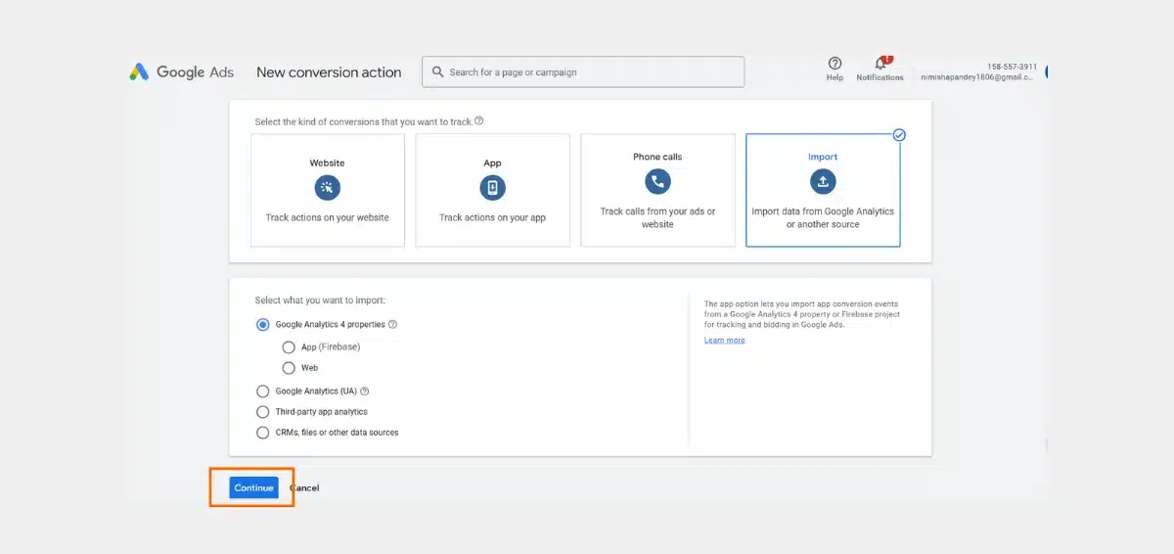Click the Google Ads logo
The width and height of the screenshot is (1174, 554).
coord(181,72)
